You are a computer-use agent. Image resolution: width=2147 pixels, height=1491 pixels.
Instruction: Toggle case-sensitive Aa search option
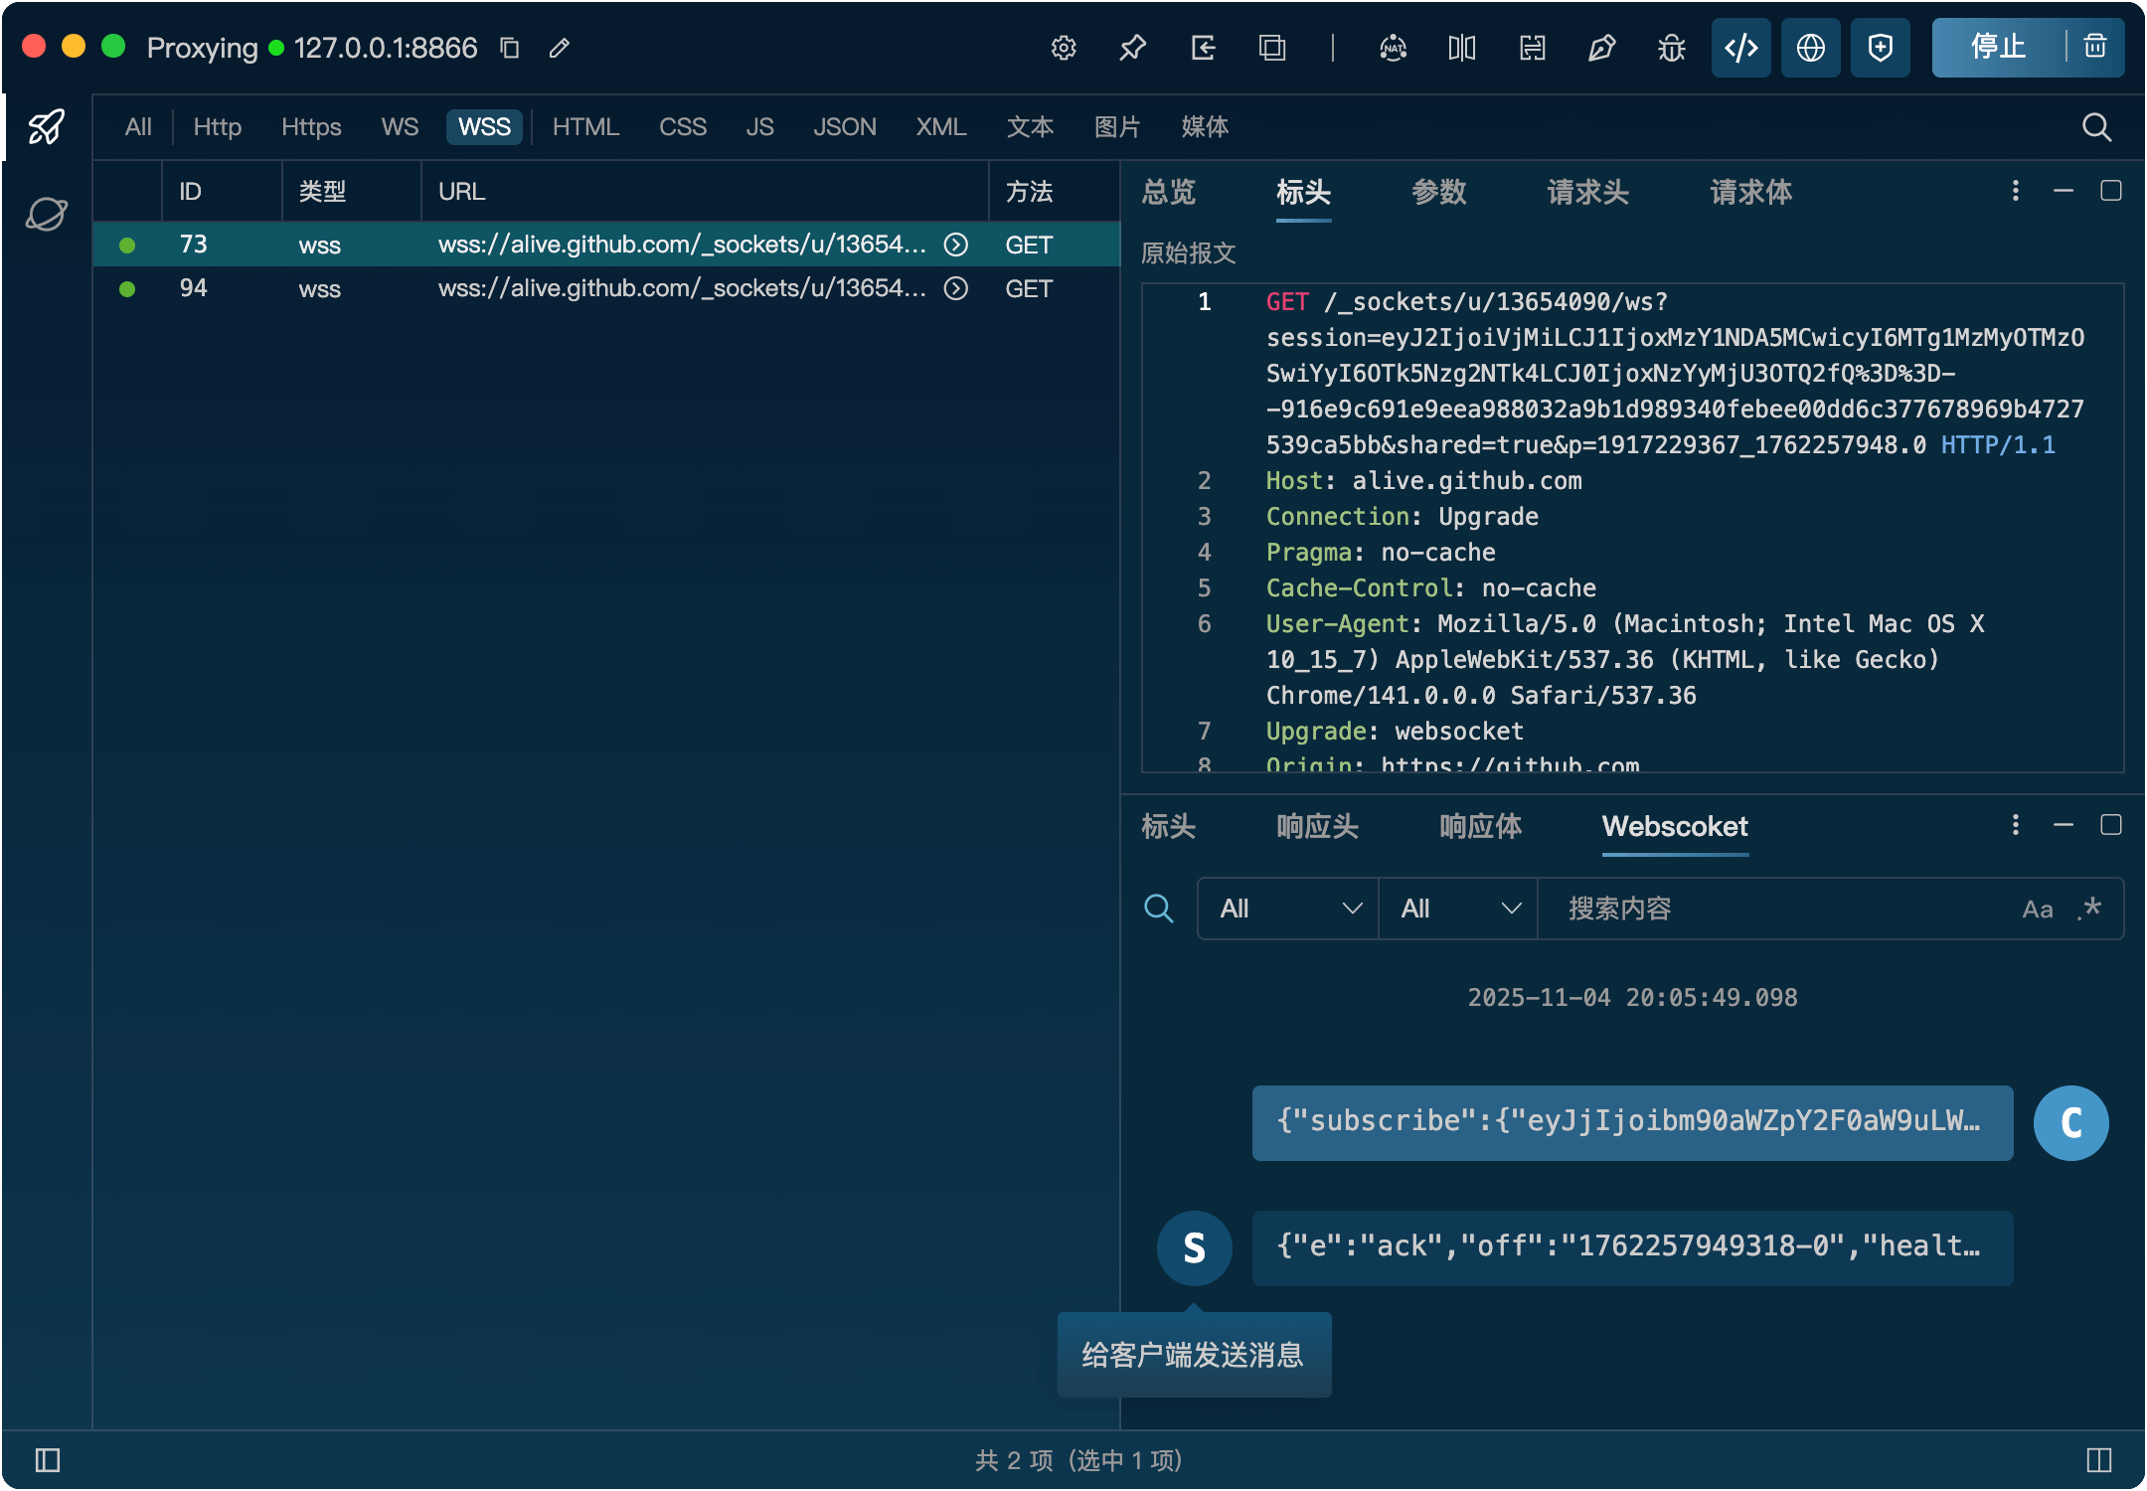tap(2037, 910)
